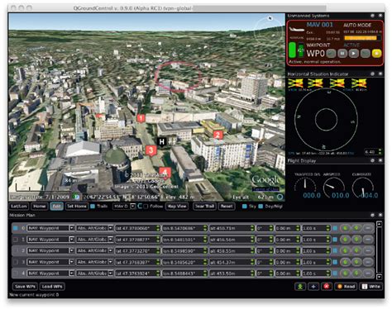Image resolution: width=392 pixels, height=309 pixels.
Task: Read waypoints from the vehicle with Read
Action: point(347,287)
